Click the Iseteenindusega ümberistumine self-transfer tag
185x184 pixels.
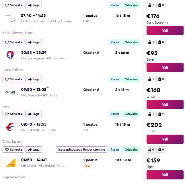pos(82,150)
